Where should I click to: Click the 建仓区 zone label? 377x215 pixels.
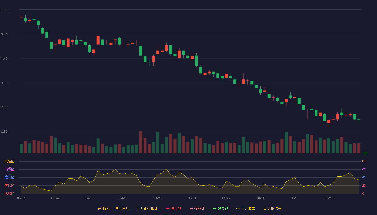tap(9, 185)
